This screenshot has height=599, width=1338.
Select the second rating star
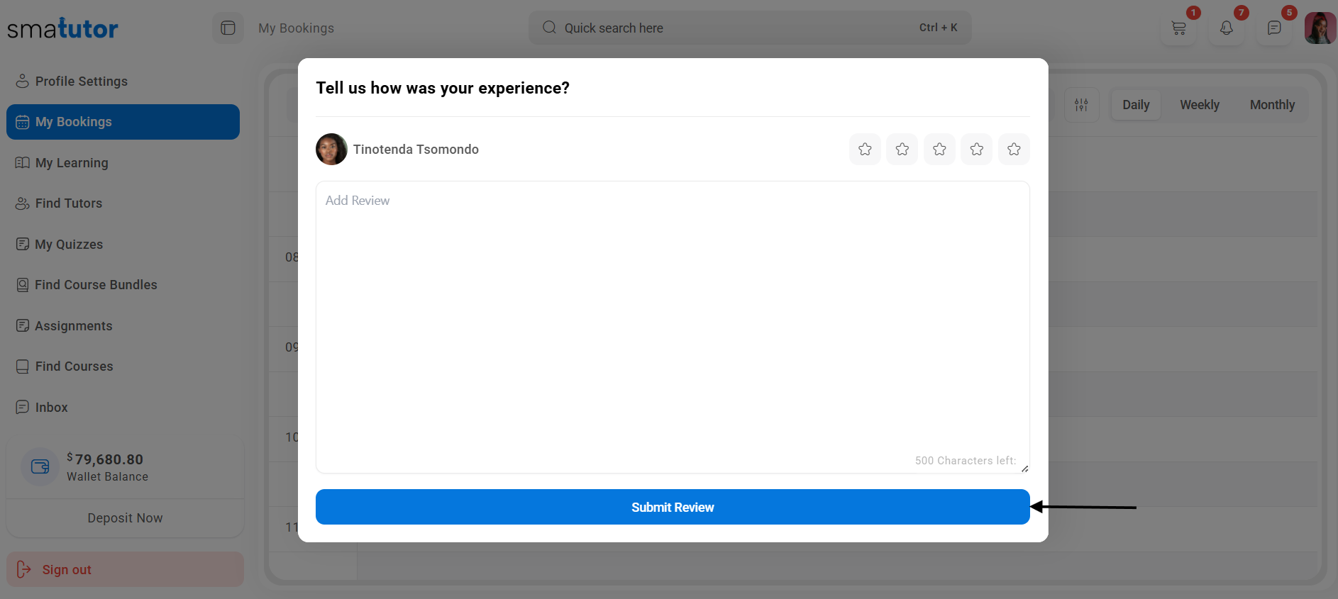point(902,150)
